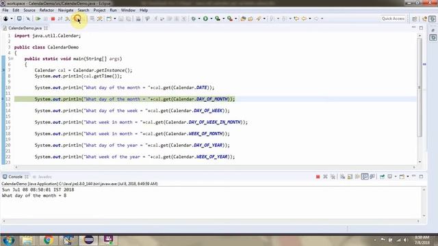This screenshot has height=246, width=438.
Task: Click the console red Terminate button
Action: point(318,176)
